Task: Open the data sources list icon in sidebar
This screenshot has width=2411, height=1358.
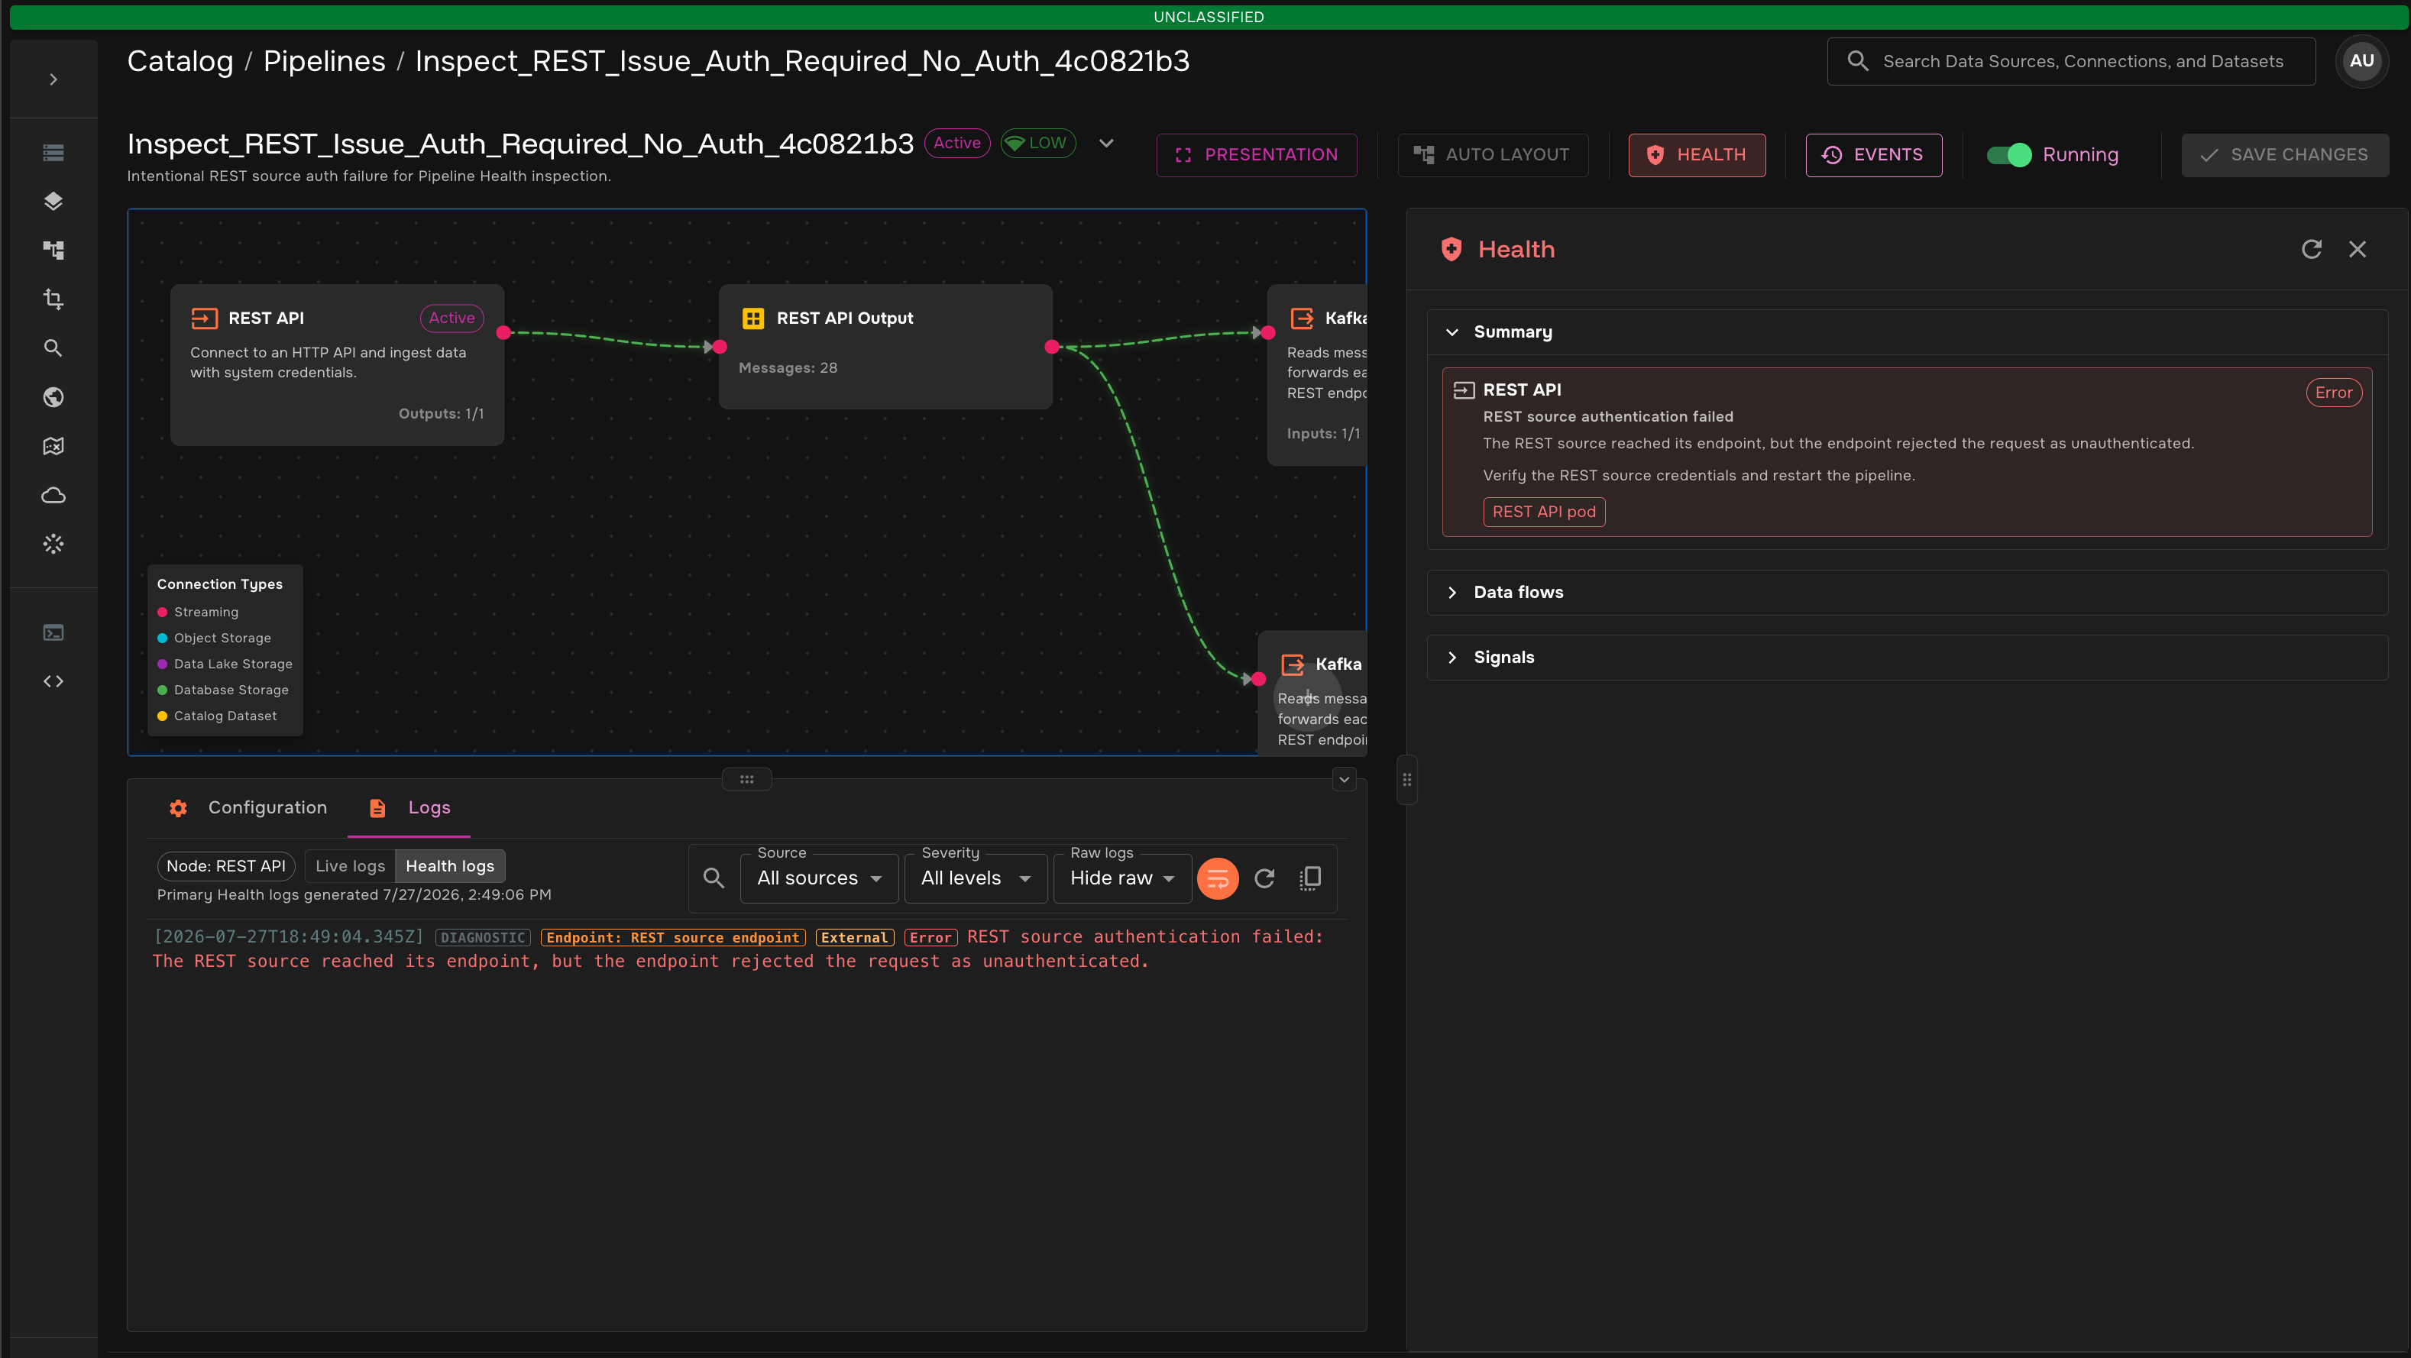Action: (53, 153)
